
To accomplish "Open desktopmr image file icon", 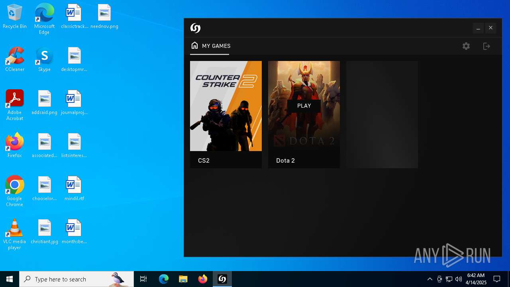I will click(74, 60).
